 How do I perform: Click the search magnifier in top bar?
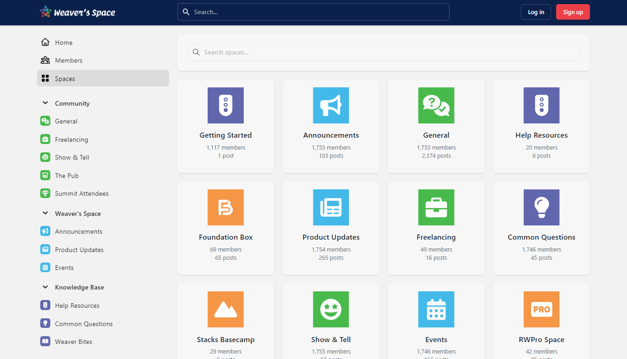[x=186, y=11]
